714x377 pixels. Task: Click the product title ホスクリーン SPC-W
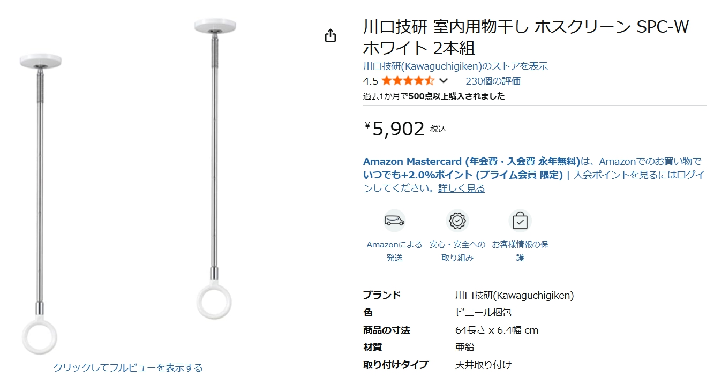point(525,36)
